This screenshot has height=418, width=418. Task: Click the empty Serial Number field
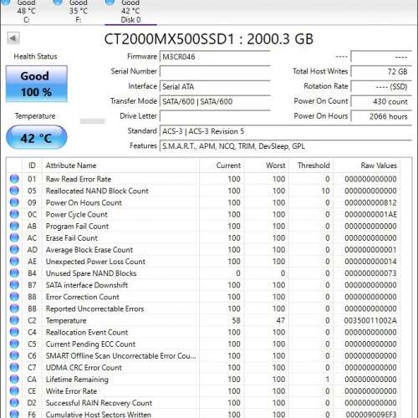(x=215, y=72)
